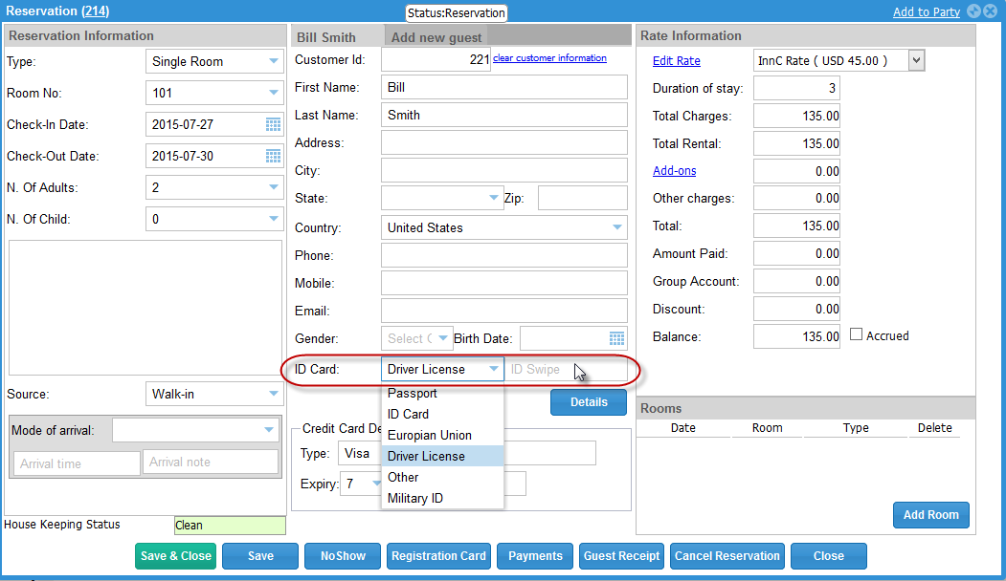1006x581 pixels.
Task: Expand the InnC Rate selector
Action: 916,60
